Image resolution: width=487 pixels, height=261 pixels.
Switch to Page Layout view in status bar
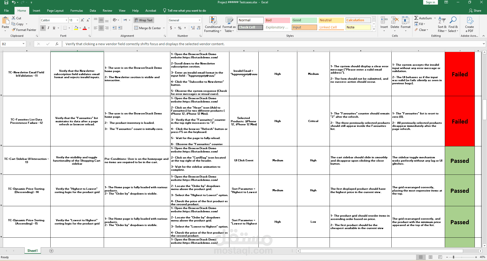430,257
